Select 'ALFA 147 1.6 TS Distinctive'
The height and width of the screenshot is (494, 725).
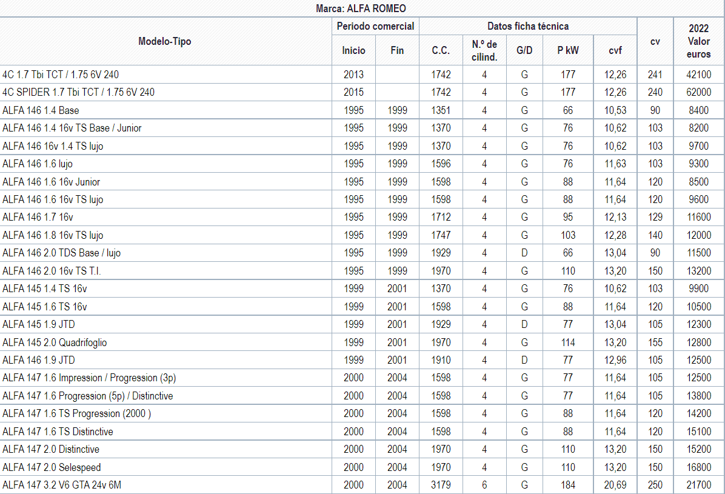coord(58,432)
